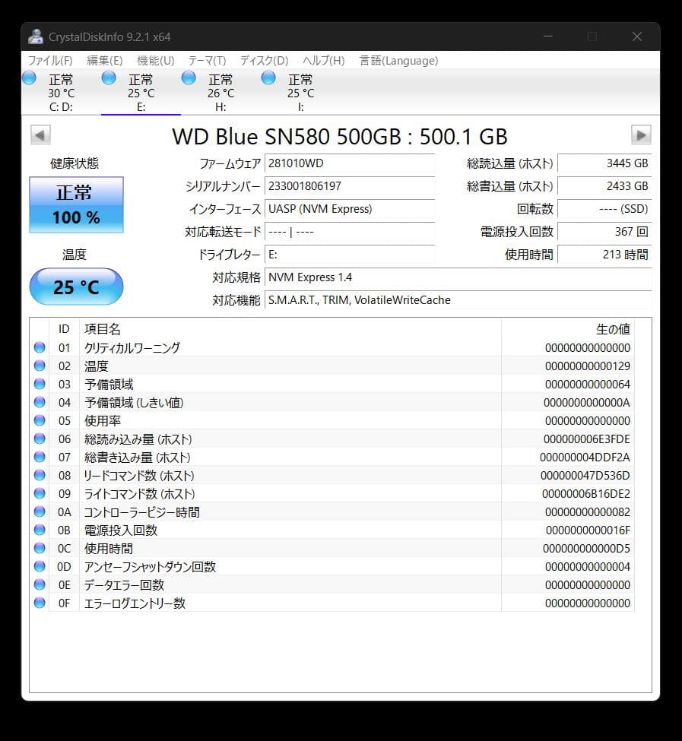This screenshot has width=682, height=741.
Task: Select the I: drive status icon showing 25 °C
Action: pos(268,78)
